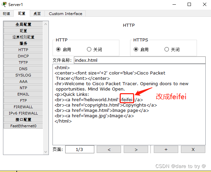This screenshot has height=172, width=211.
Task: Click the Server1 window icon
Action: 4,4
